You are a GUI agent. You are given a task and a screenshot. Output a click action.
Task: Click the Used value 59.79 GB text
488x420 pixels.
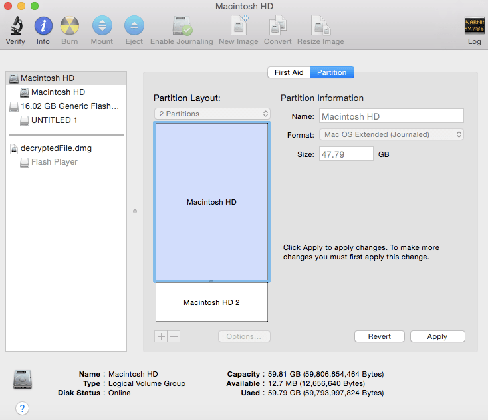pyautogui.click(x=326, y=393)
